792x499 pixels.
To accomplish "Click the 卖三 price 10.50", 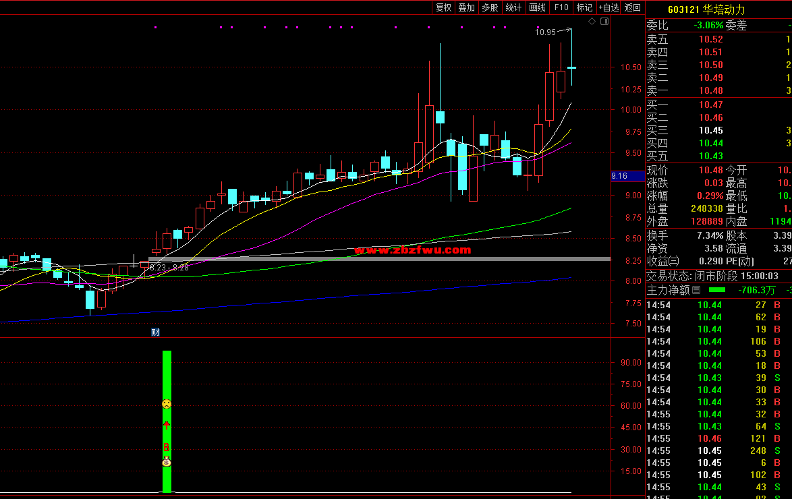I will pyautogui.click(x=710, y=65).
